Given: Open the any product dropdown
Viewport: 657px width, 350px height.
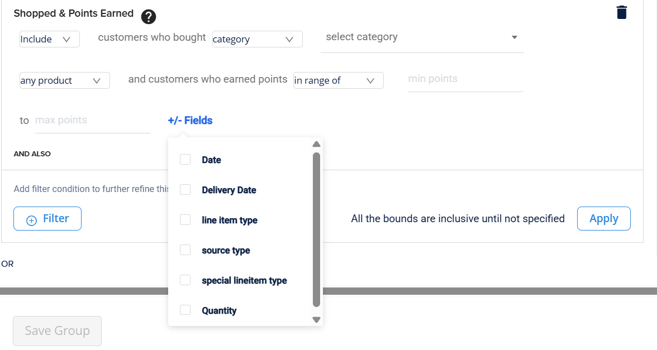Looking at the screenshot, I should [x=64, y=80].
